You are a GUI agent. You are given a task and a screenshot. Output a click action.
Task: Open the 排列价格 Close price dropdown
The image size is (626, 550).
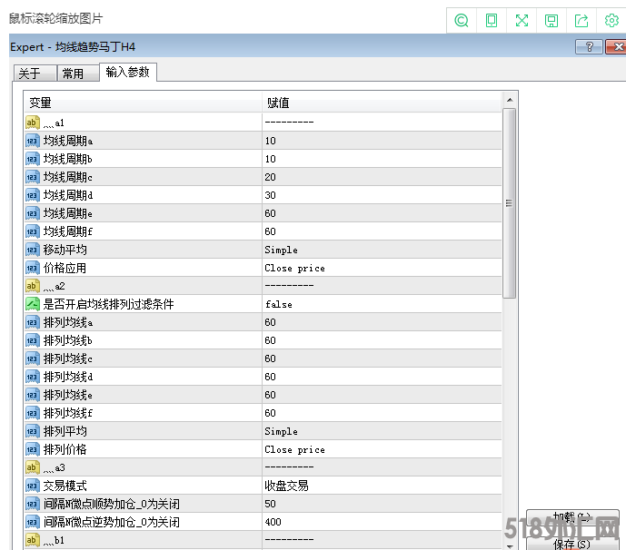(x=382, y=449)
